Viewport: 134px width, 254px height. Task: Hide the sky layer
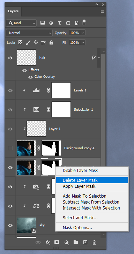click(10, 226)
